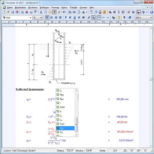
Task: Open the Bearbeiten menu
Action: click(21, 8)
